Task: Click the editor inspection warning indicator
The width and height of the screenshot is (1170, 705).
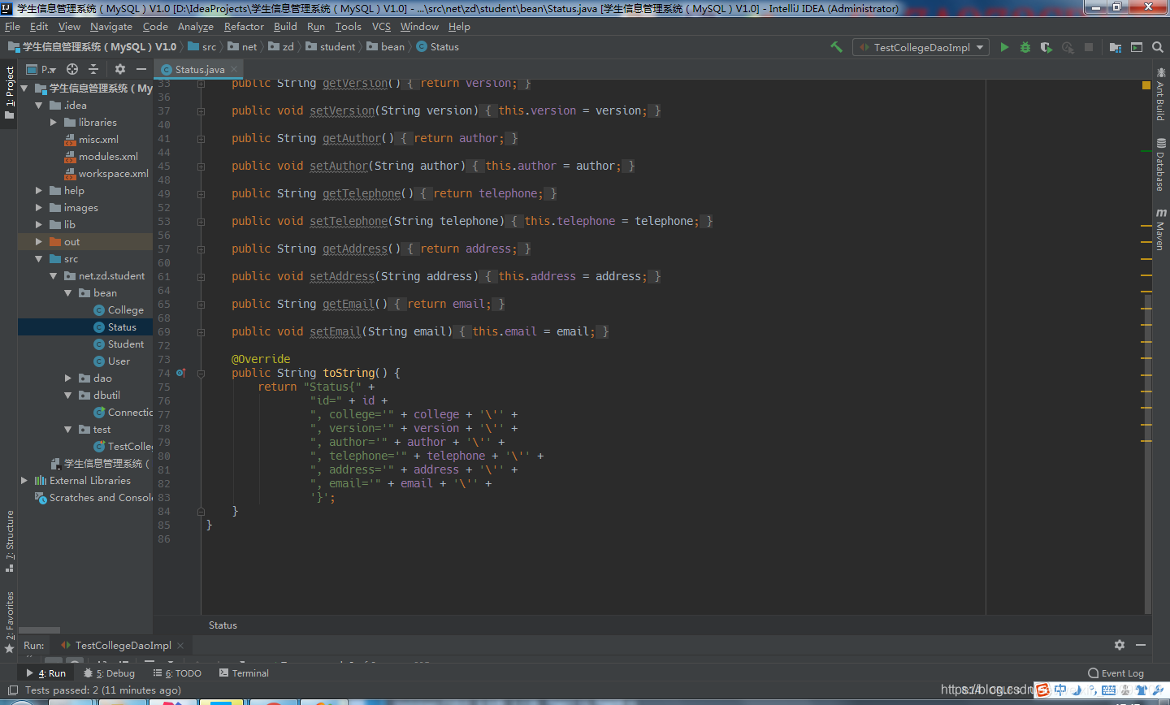Action: 1146,84
